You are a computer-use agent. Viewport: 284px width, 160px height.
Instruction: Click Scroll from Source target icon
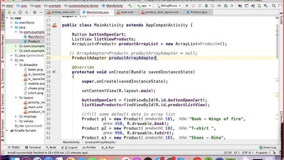click(x=20, y=12)
